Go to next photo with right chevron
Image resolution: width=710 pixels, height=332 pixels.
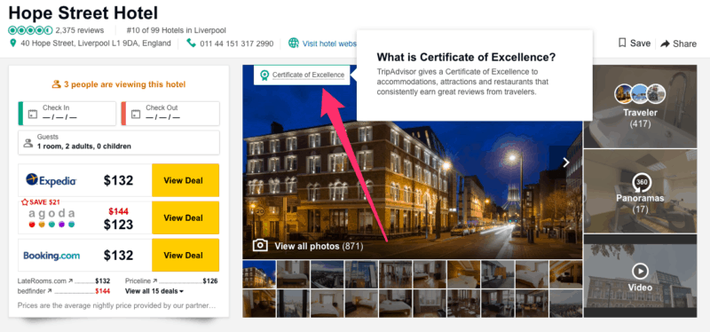[566, 162]
